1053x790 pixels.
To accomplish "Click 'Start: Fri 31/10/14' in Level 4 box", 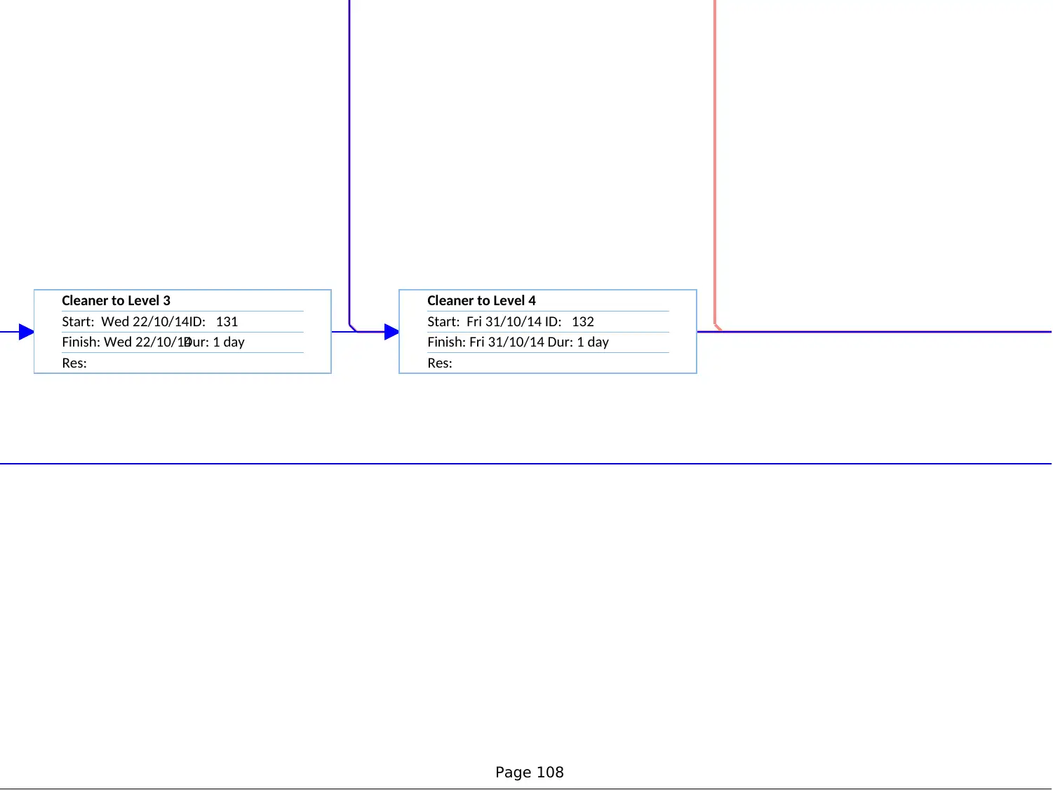I will pyautogui.click(x=485, y=322).
